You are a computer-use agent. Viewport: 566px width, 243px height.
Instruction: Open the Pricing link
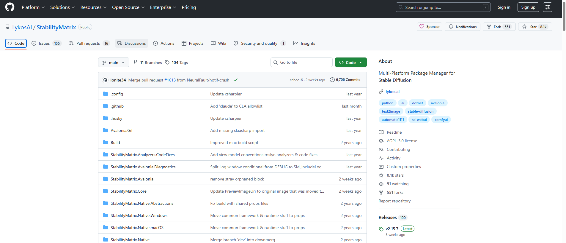click(189, 7)
